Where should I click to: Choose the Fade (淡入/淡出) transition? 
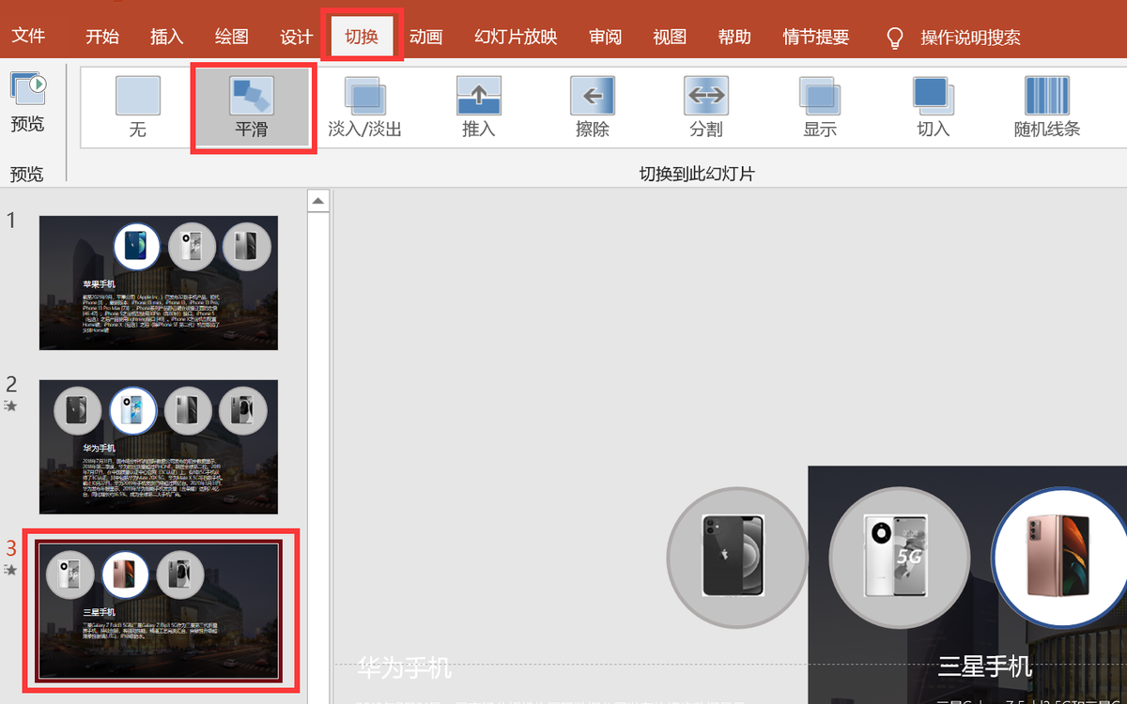[x=365, y=107]
